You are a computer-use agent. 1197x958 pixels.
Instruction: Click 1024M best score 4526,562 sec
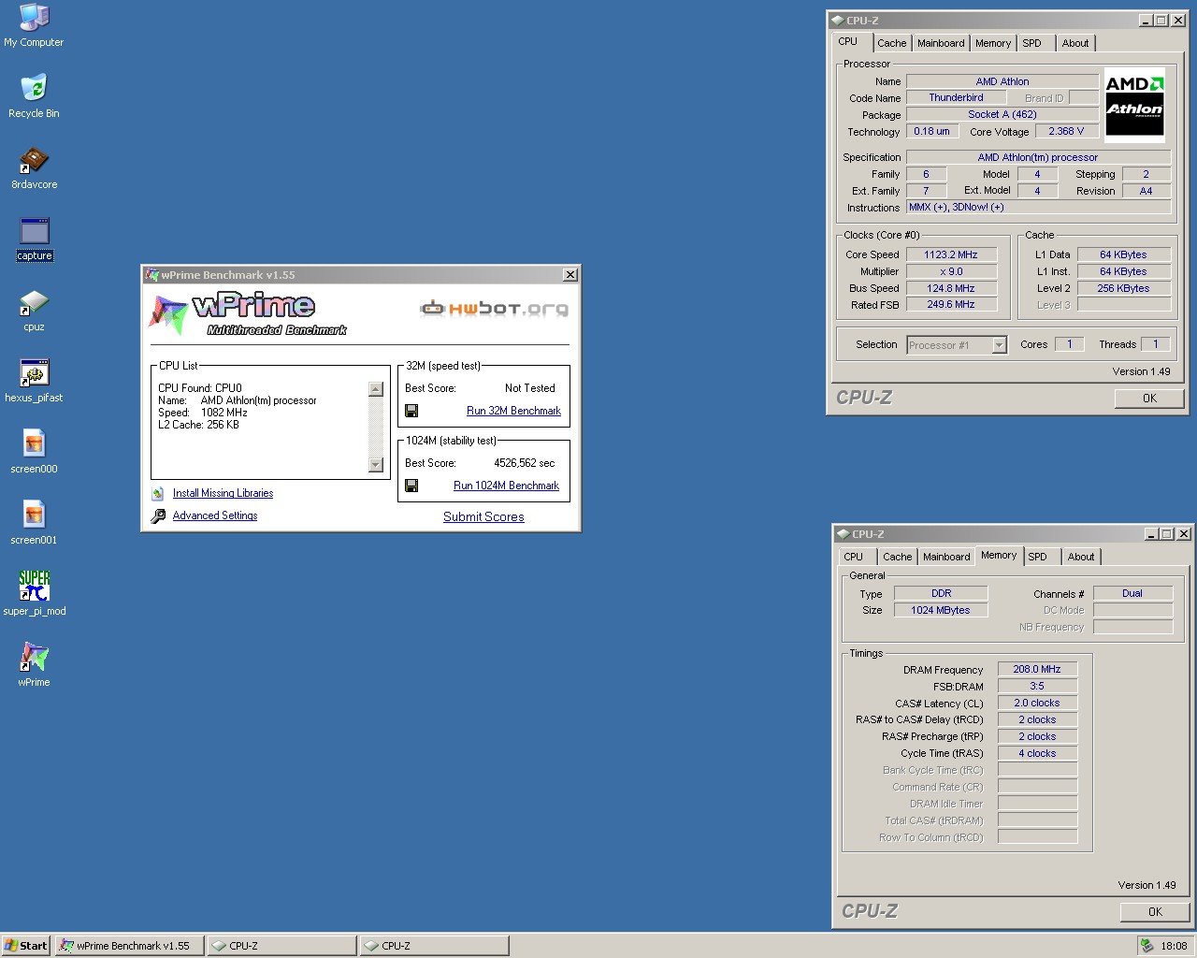pos(524,463)
